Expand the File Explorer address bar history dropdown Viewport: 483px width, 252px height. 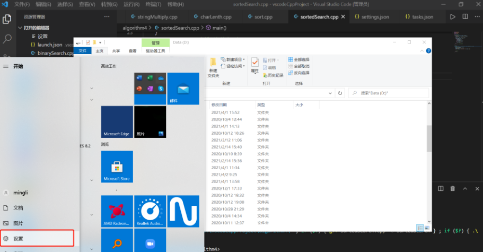pyautogui.click(x=330, y=93)
